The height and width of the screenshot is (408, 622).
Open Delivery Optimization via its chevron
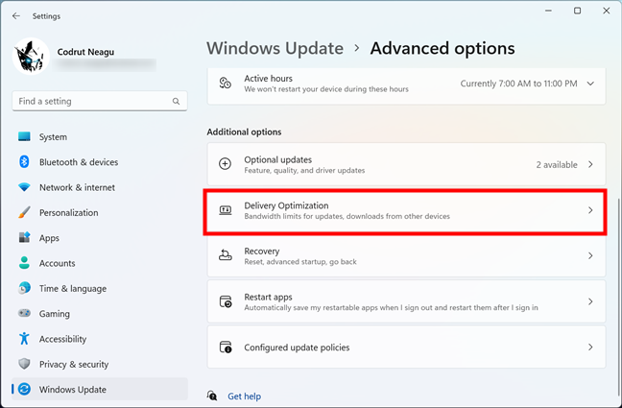[x=590, y=210]
